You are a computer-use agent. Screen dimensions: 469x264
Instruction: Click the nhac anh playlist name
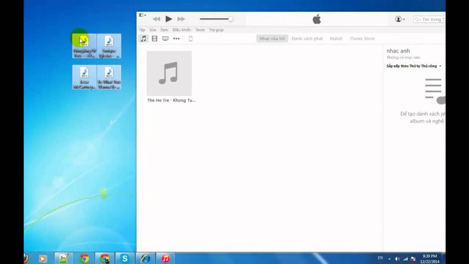pos(398,51)
